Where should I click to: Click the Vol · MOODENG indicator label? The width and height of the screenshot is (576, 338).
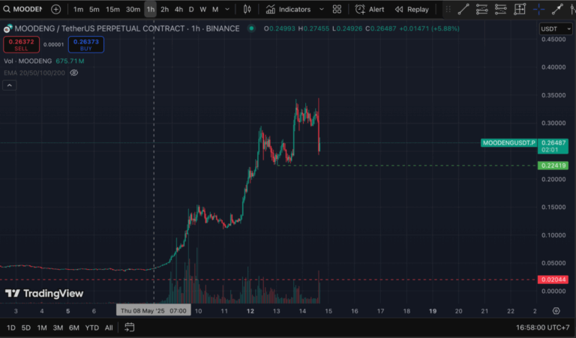pos(28,61)
